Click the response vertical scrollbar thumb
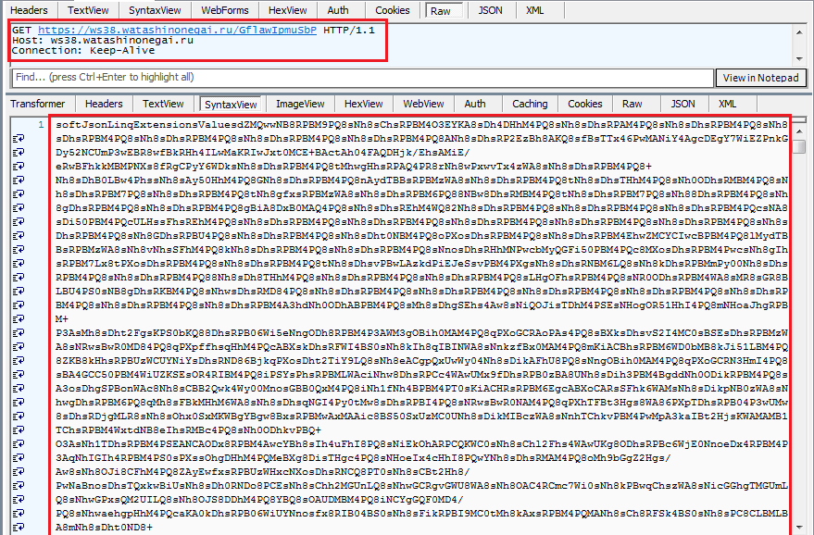Image resolution: width=814 pixels, height=535 pixels. click(798, 146)
